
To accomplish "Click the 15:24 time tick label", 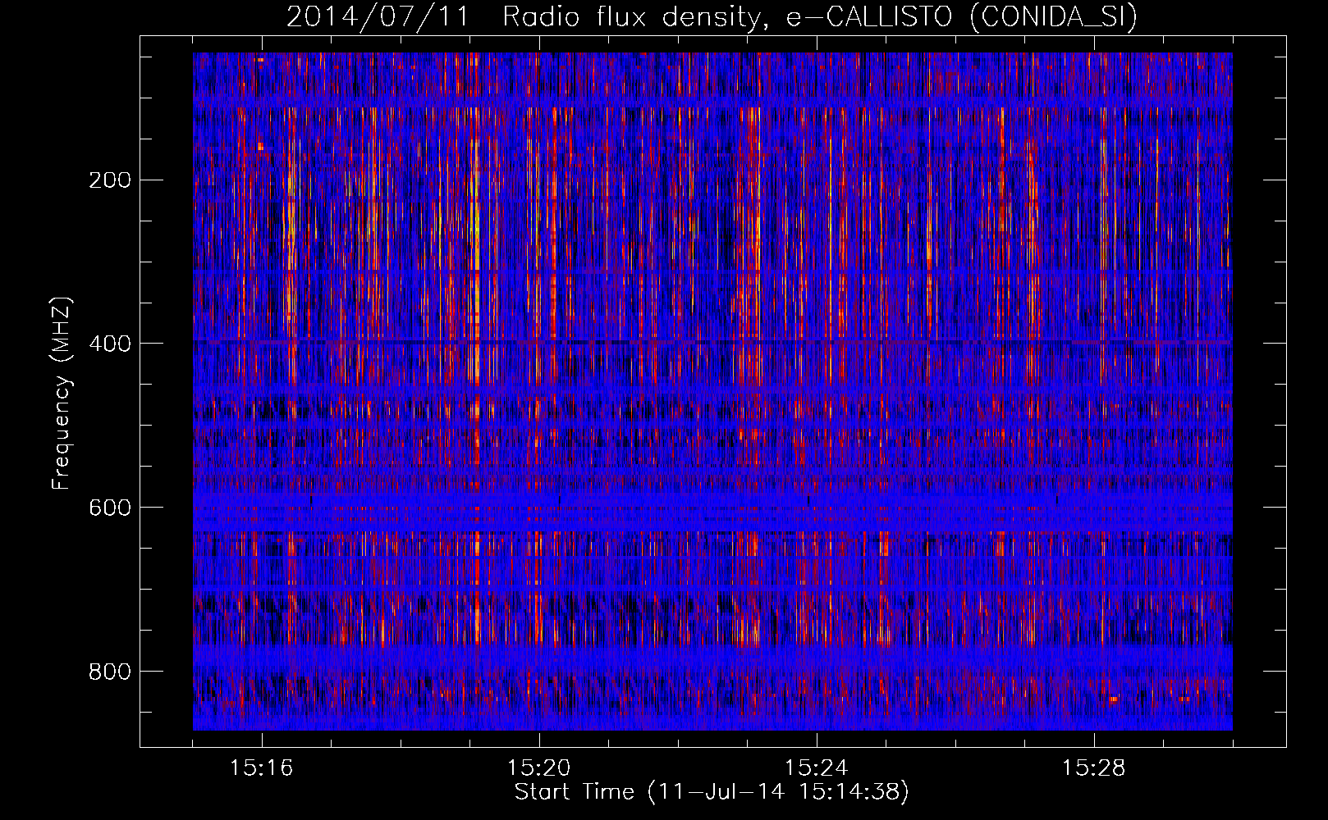I will 816,768.
